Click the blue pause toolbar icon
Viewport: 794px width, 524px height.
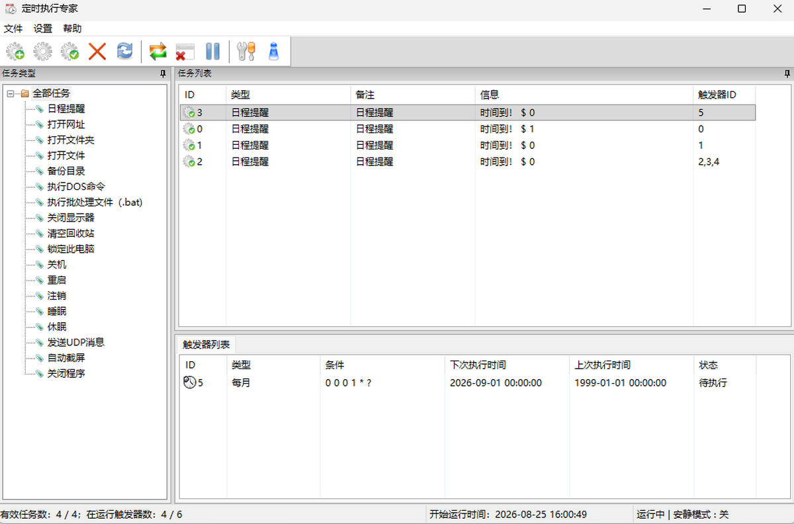[x=212, y=52]
